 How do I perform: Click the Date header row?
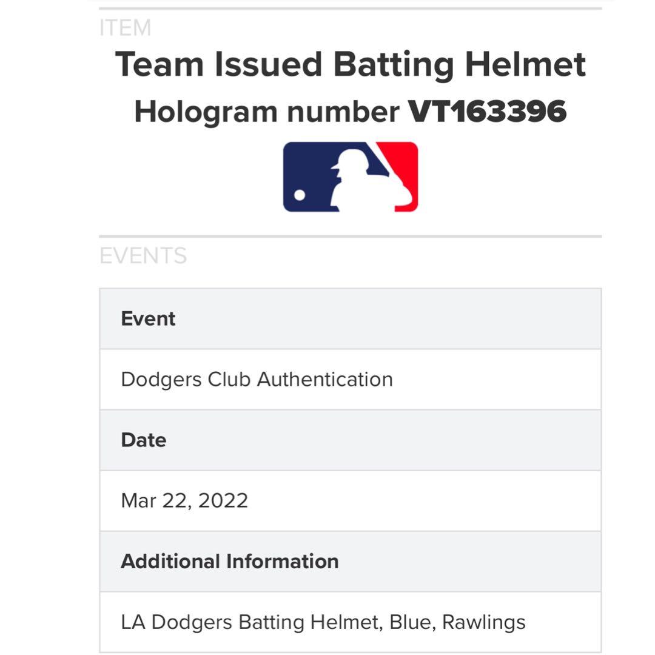pos(350,440)
